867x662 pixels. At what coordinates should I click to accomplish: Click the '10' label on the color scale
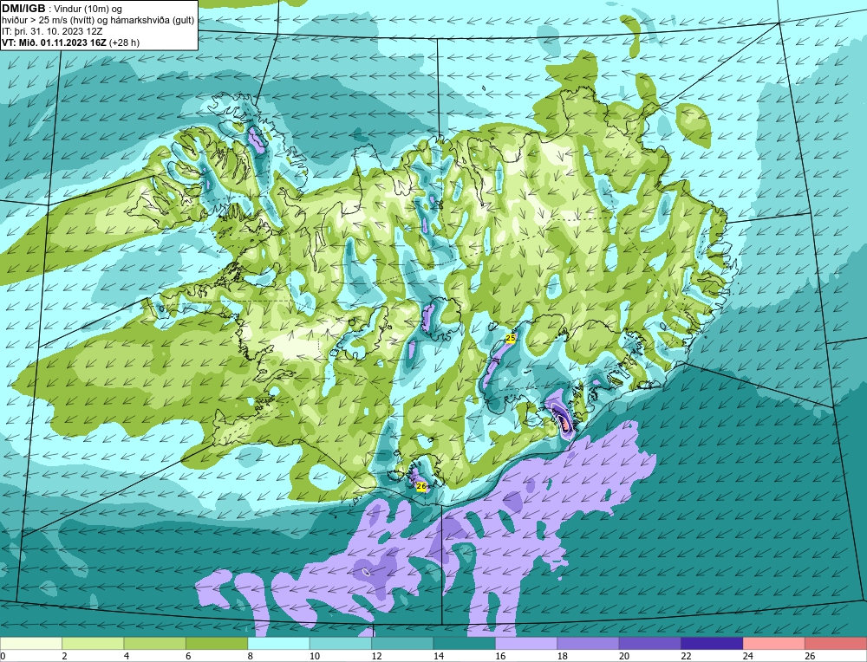click(315, 656)
